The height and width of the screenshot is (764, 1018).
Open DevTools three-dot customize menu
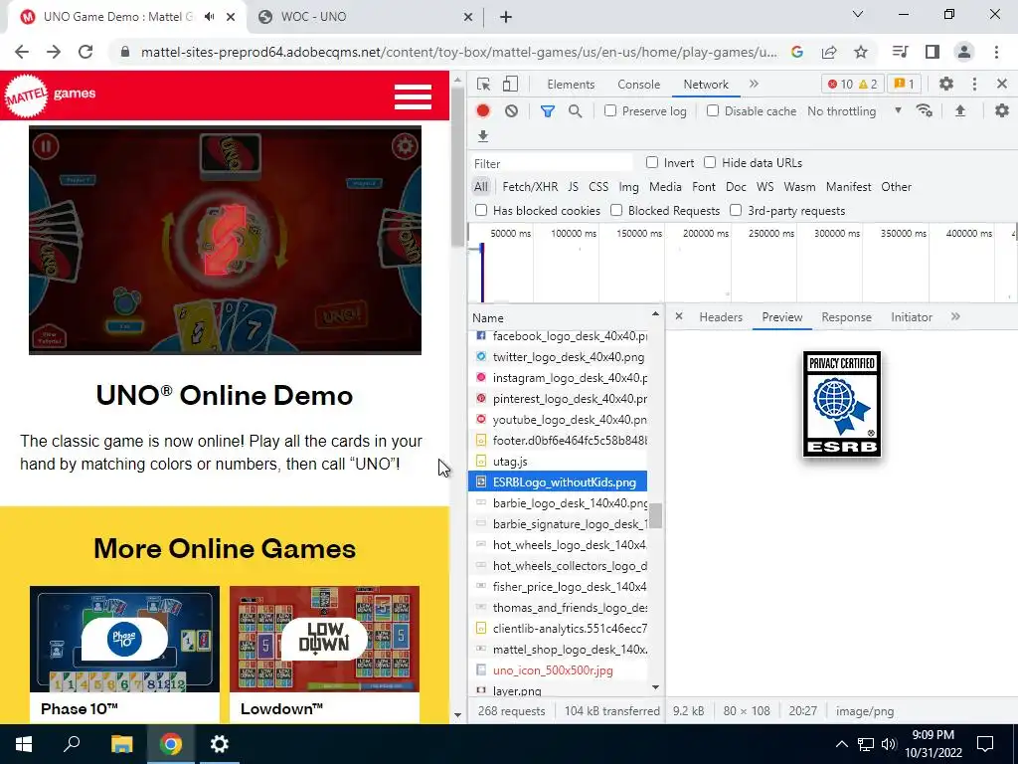974,84
